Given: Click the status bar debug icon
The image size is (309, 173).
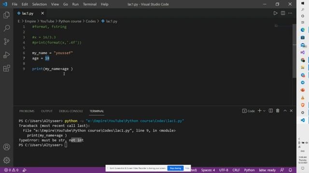Looking at the screenshot, I should pos(25,170).
